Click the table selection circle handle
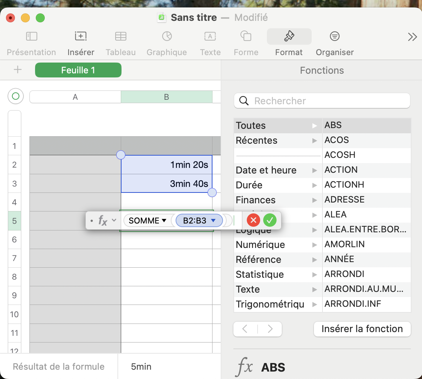 (x=16, y=96)
